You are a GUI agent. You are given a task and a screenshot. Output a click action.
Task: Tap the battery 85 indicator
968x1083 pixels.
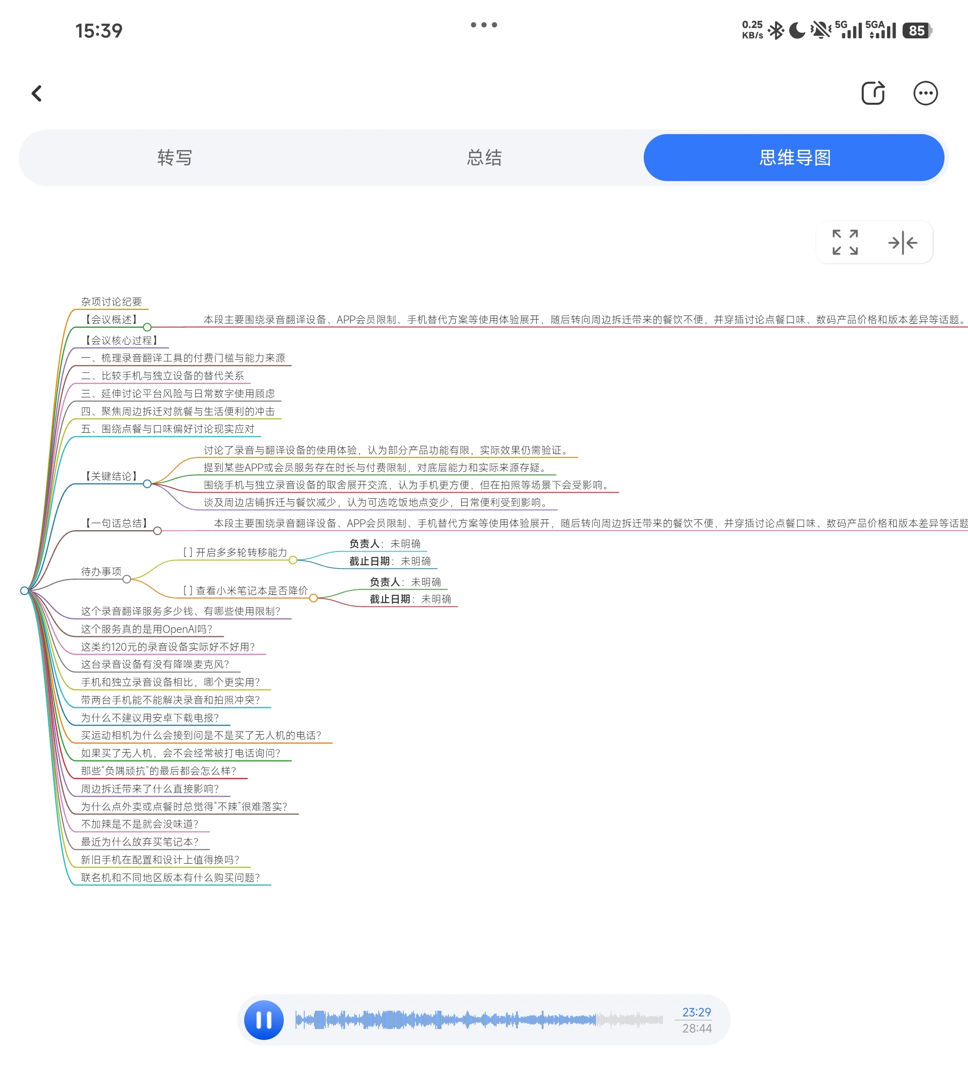(x=918, y=30)
